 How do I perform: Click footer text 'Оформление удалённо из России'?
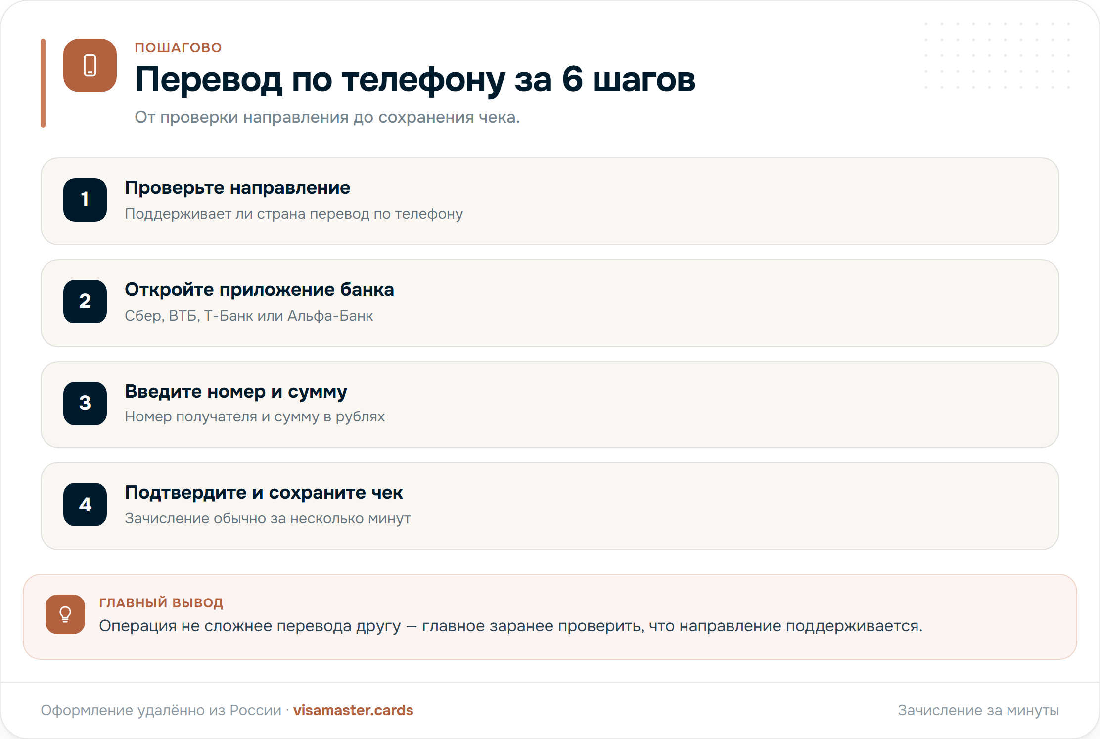pyautogui.click(x=161, y=710)
